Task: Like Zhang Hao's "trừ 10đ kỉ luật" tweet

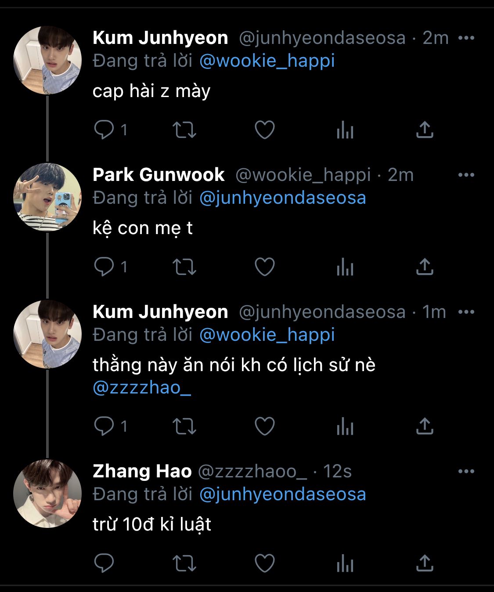Action: tap(265, 563)
